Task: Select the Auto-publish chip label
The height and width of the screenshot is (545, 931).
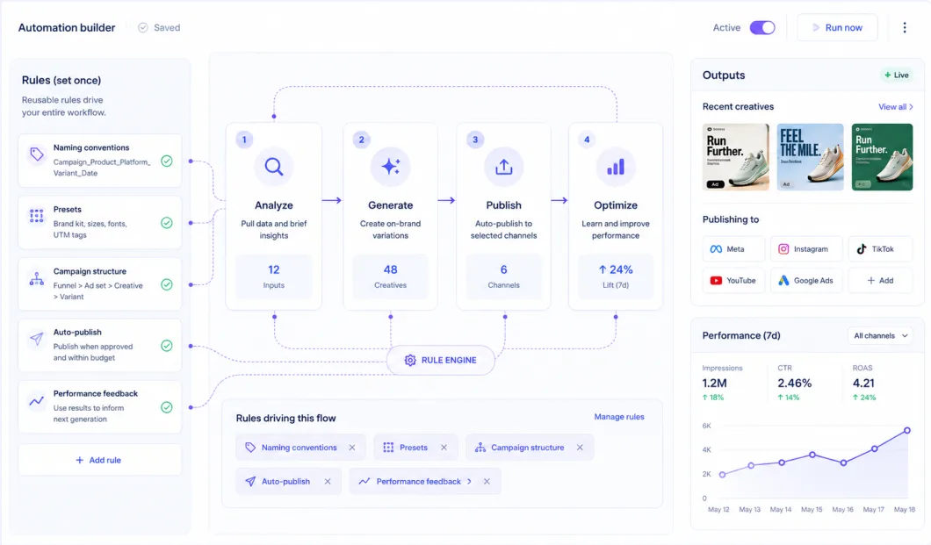Action: click(x=285, y=482)
